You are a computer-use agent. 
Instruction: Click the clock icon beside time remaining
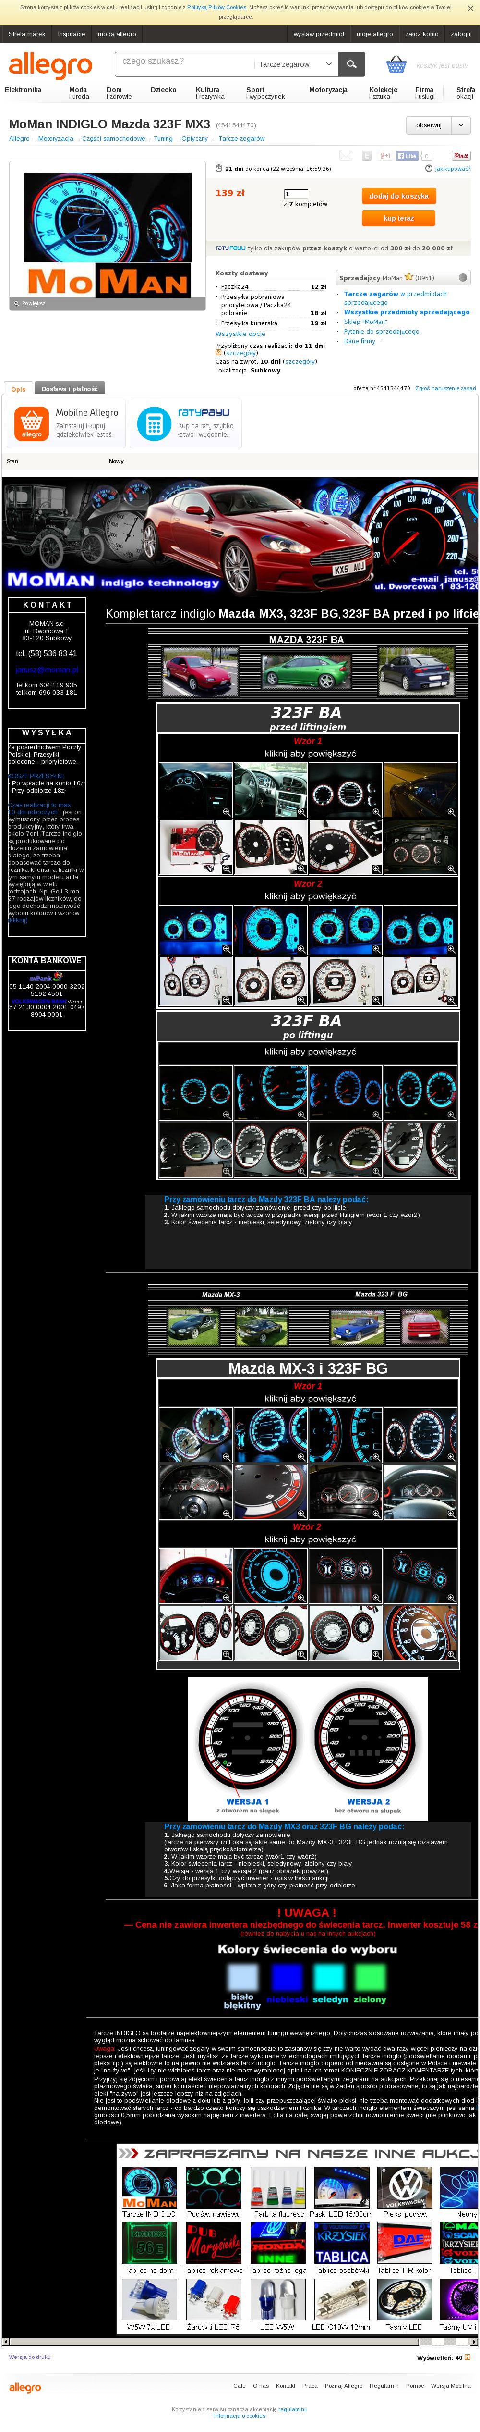point(219,169)
